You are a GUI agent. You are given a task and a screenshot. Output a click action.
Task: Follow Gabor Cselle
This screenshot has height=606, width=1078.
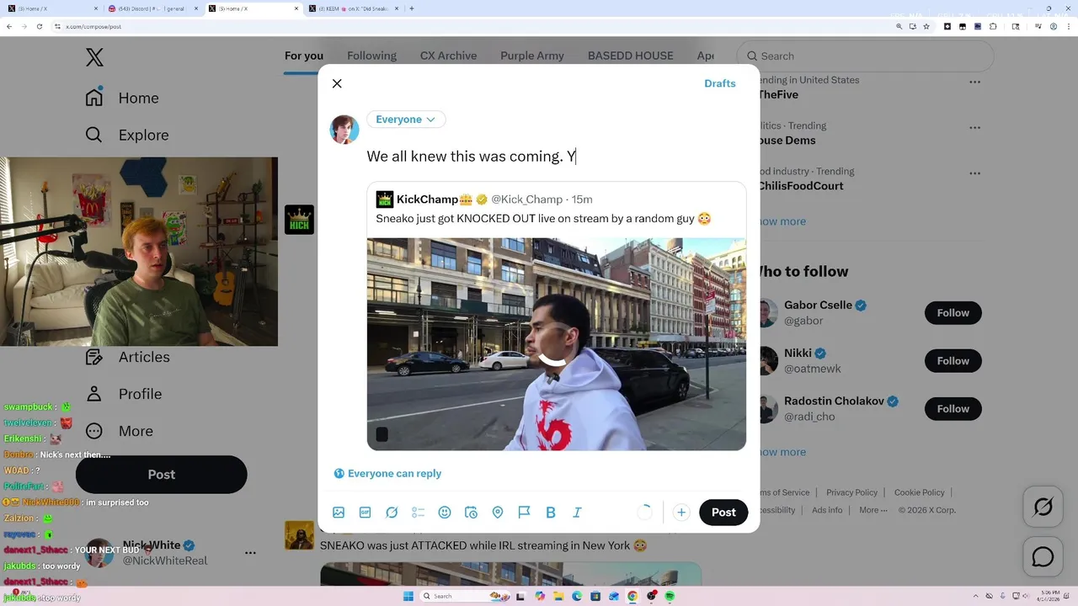point(953,313)
